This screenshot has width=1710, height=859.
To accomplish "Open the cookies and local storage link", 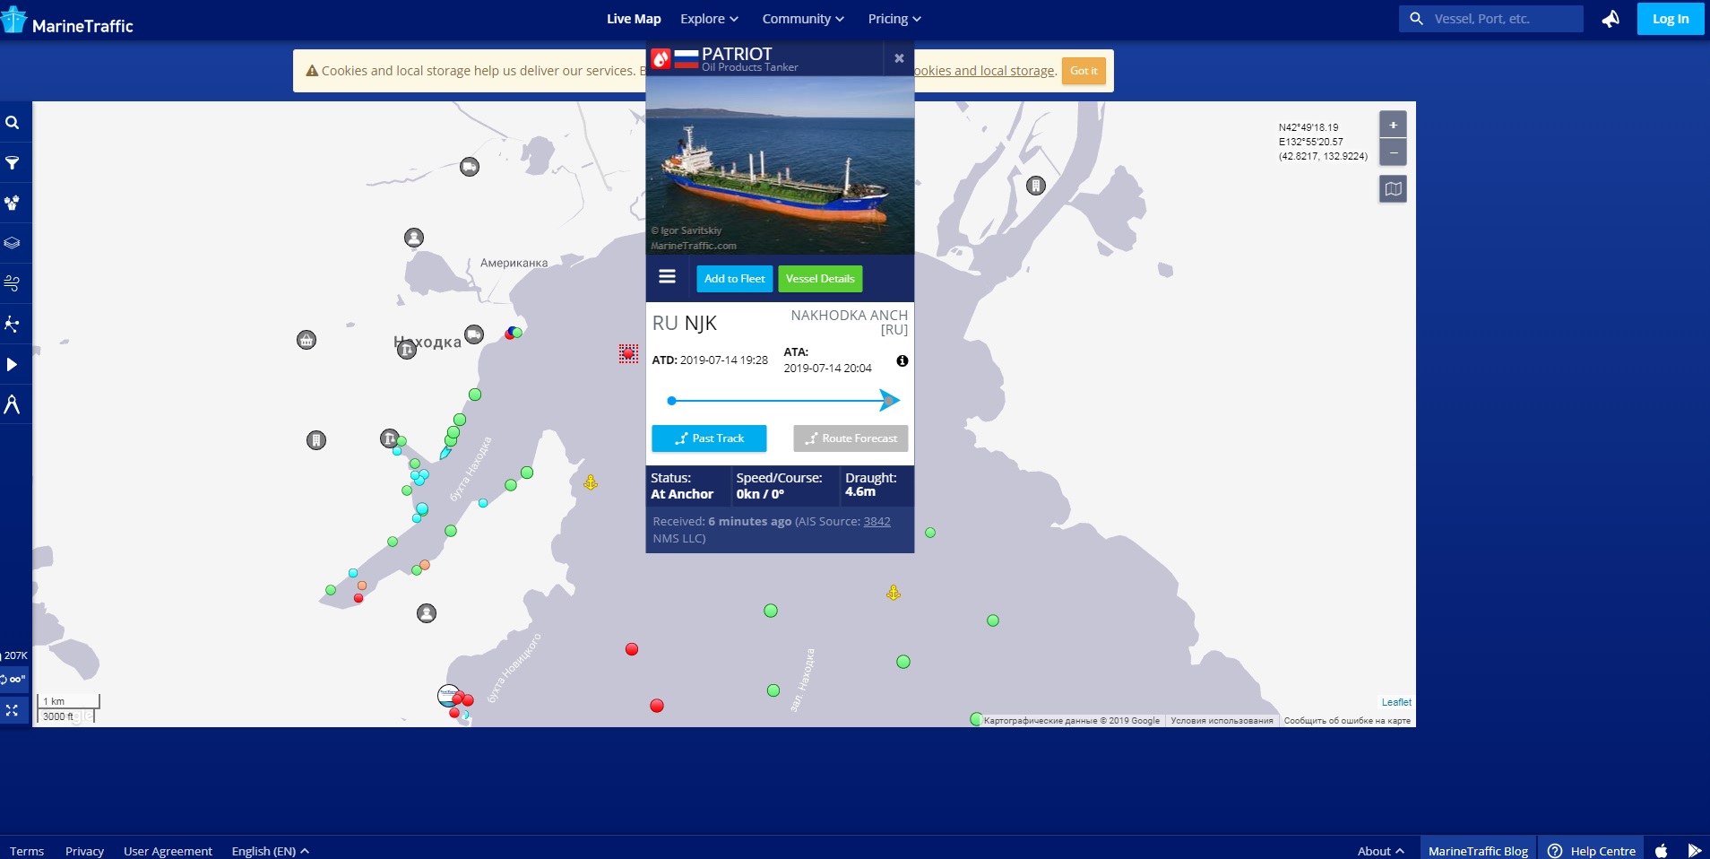I will pos(984,71).
